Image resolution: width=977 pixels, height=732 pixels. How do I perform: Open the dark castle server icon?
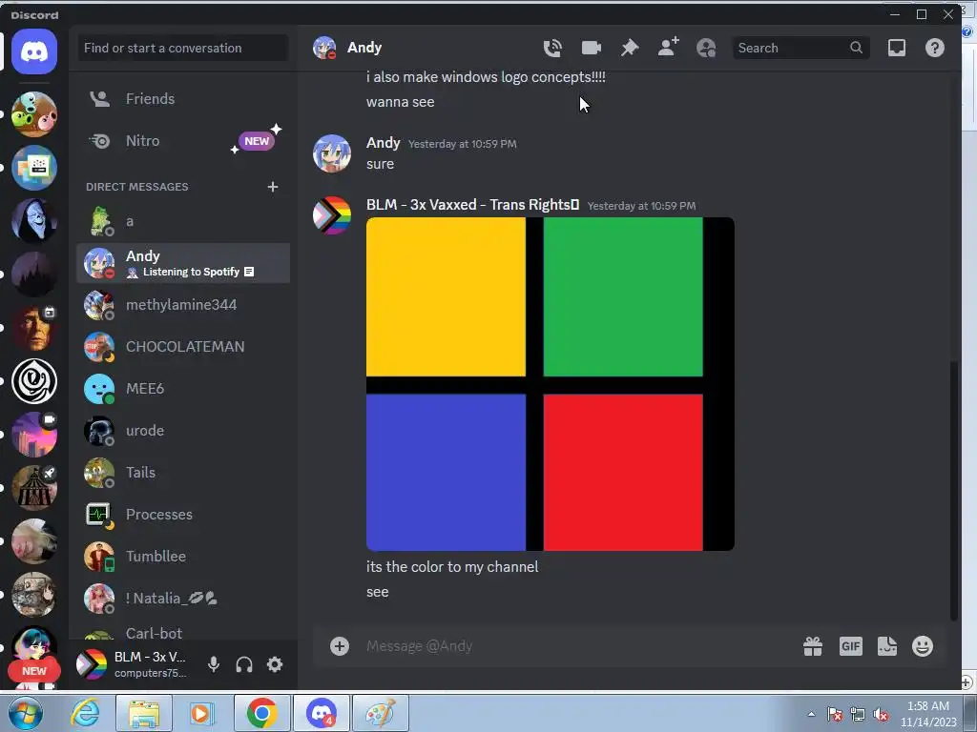34,274
